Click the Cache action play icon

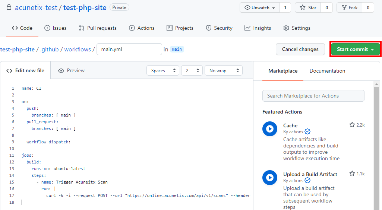click(270, 129)
